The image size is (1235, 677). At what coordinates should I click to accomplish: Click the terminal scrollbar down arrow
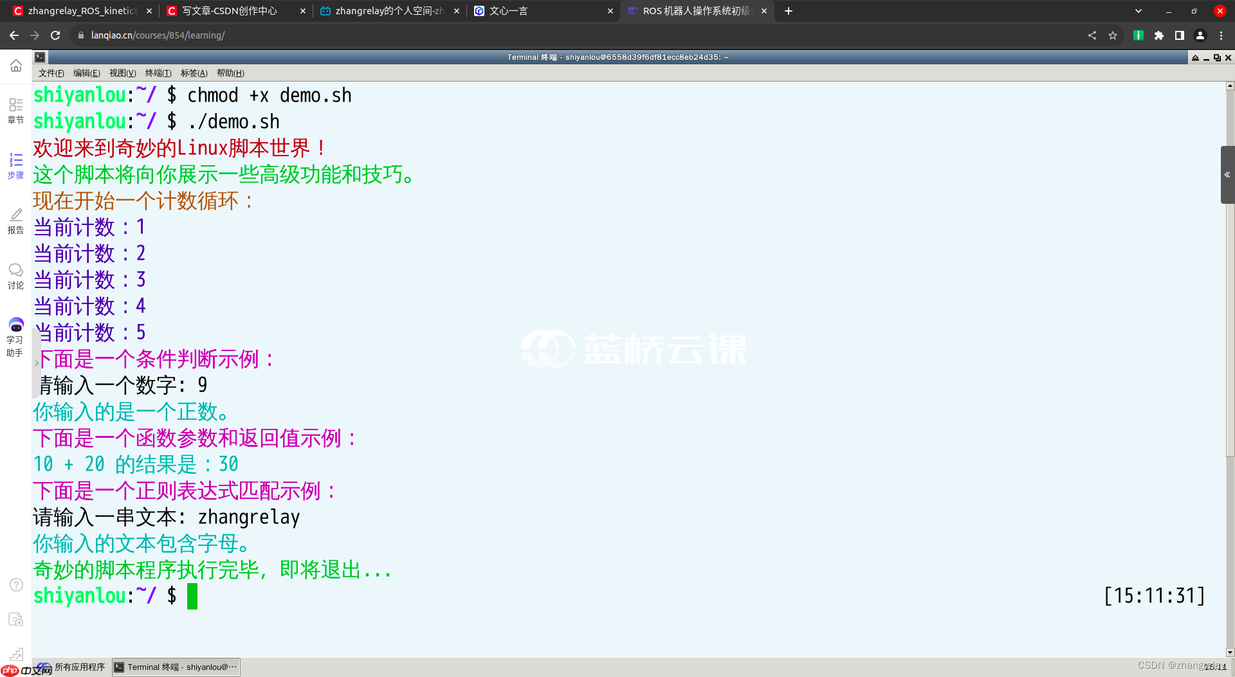(x=1230, y=653)
